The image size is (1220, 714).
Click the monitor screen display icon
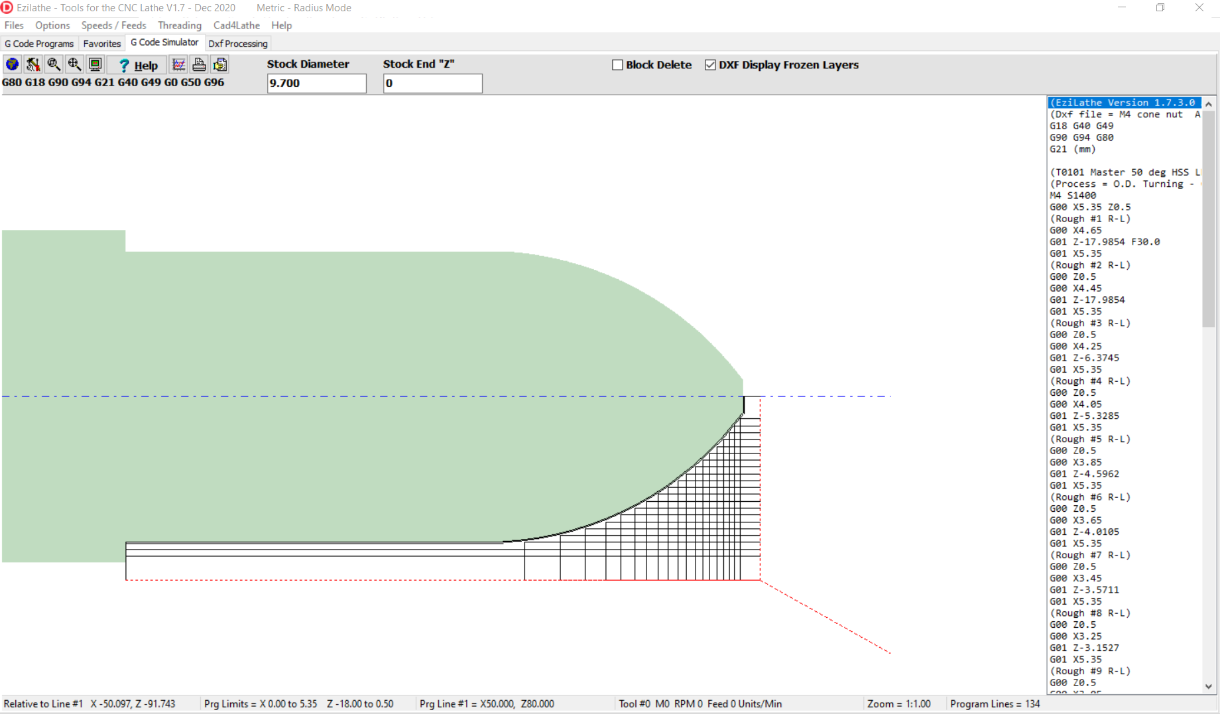95,64
